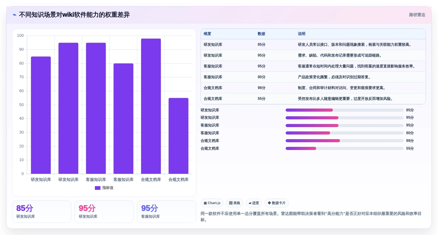The width and height of the screenshot is (438, 235).
Task: Click the 数据卡片 chip
Action: (277, 203)
